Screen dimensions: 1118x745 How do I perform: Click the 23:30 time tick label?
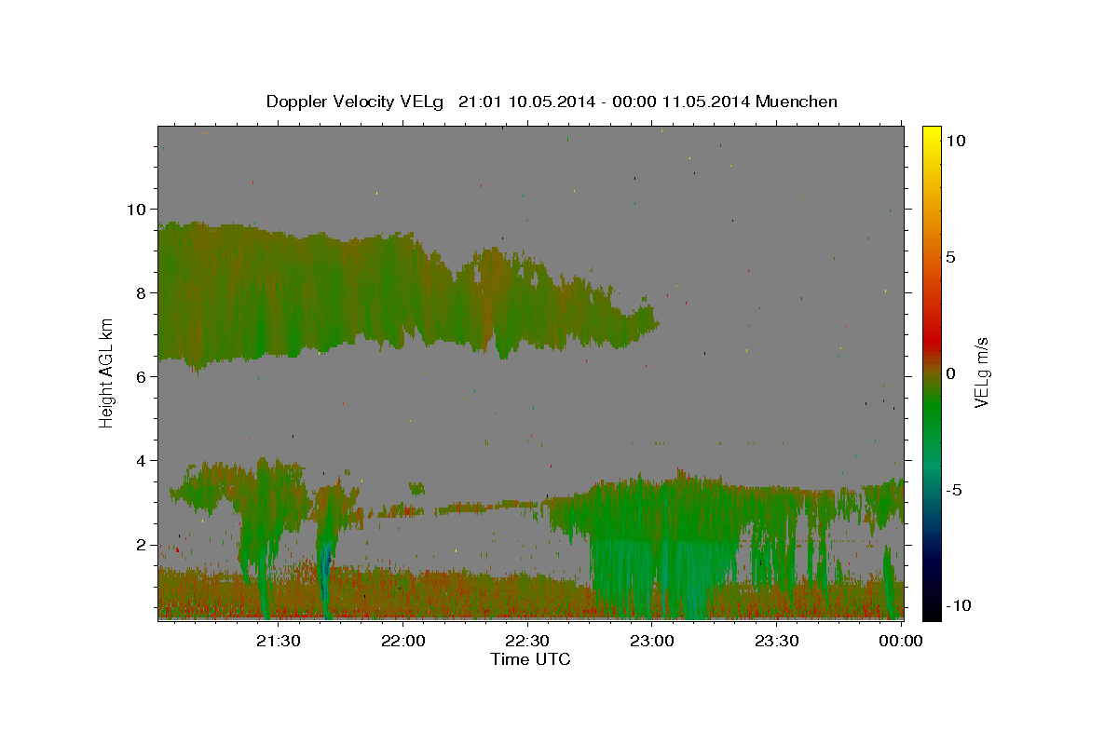(776, 641)
